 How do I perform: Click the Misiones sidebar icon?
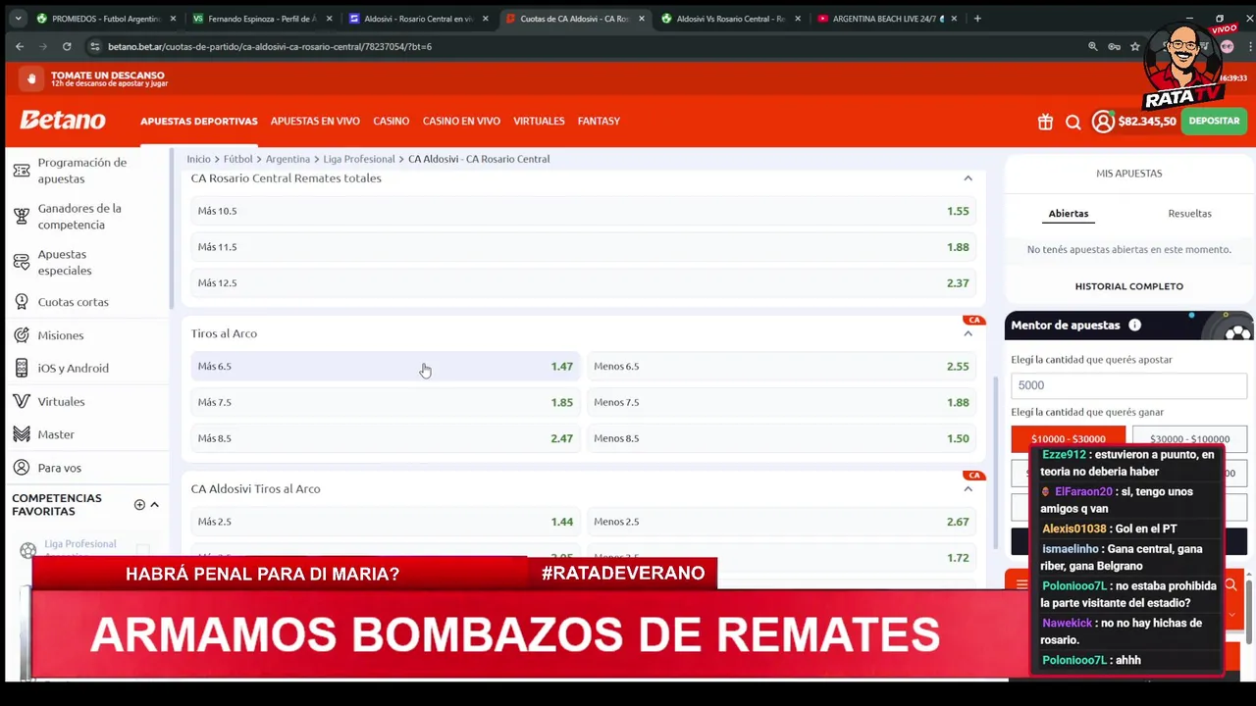pyautogui.click(x=22, y=335)
